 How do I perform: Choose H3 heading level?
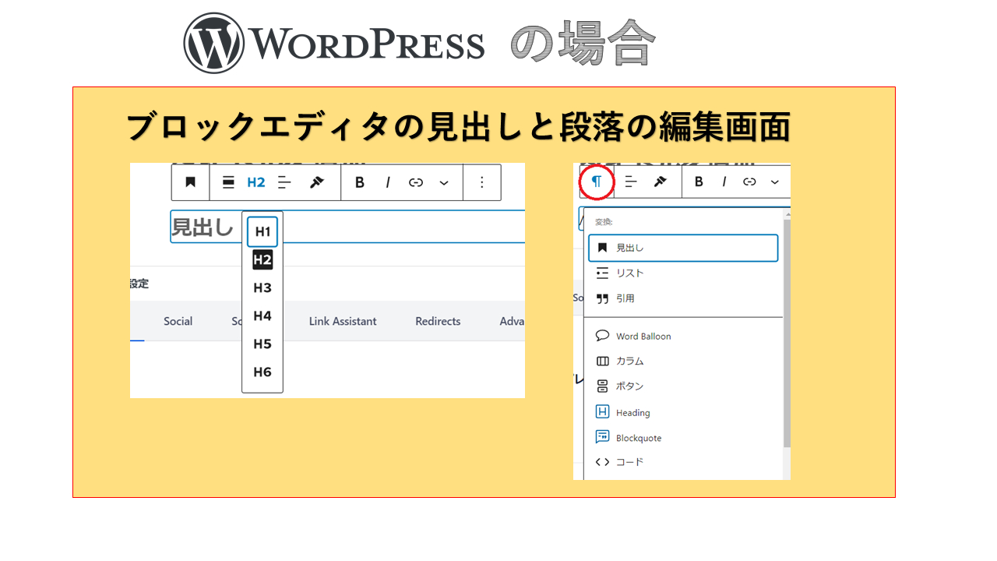[262, 288]
